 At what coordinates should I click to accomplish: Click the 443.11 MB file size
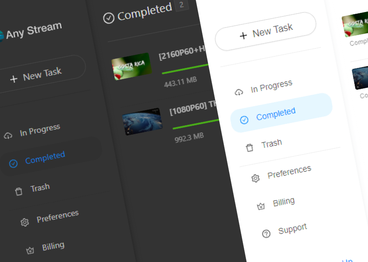point(180,82)
